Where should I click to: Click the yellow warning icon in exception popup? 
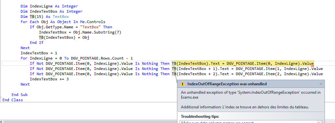click(183, 84)
